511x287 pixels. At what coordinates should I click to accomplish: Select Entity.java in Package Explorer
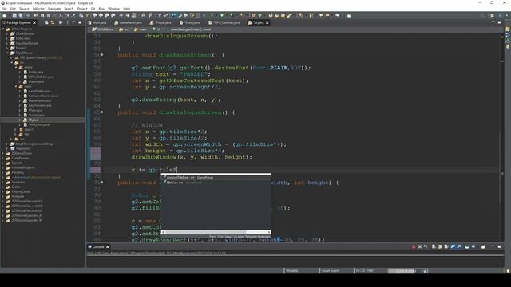[x=35, y=73]
